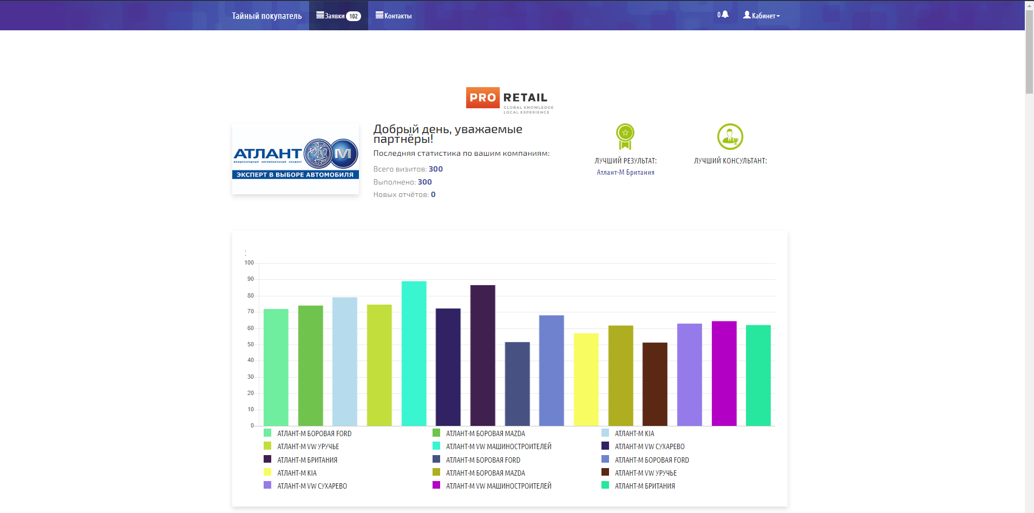Image resolution: width=1034 pixels, height=513 pixels.
Task: Click the lavender VW Сухарево legend swatch
Action: (267, 485)
